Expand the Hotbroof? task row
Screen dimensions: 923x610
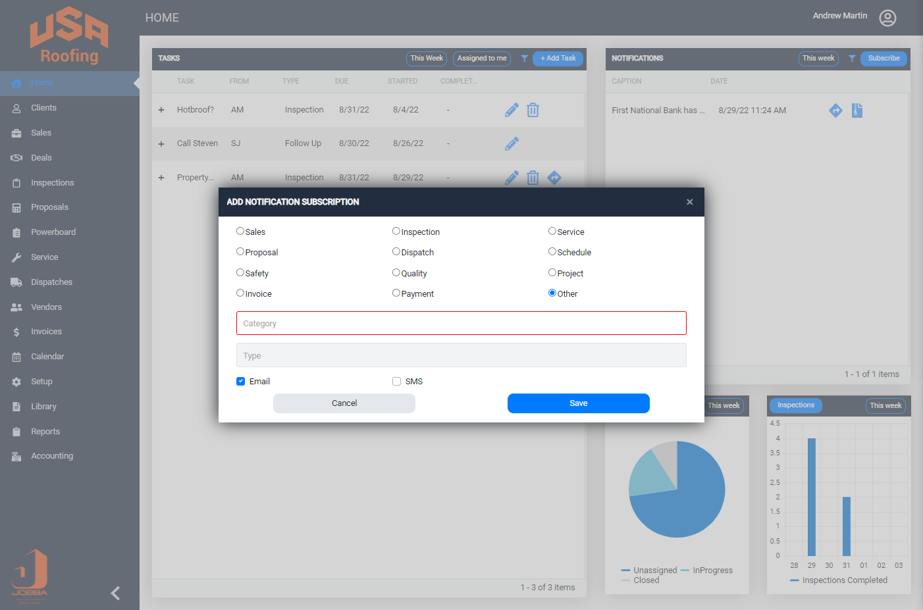(x=161, y=110)
